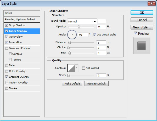Image resolution: width=157 pixels, height=121 pixels.
Task: Click the Angle dial control
Action: click(x=72, y=34)
